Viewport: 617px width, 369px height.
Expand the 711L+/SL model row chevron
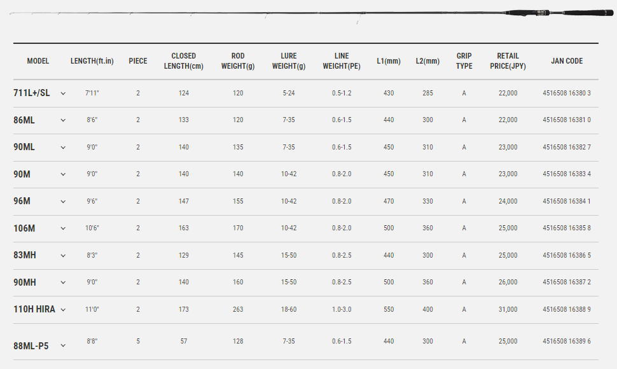tap(63, 94)
